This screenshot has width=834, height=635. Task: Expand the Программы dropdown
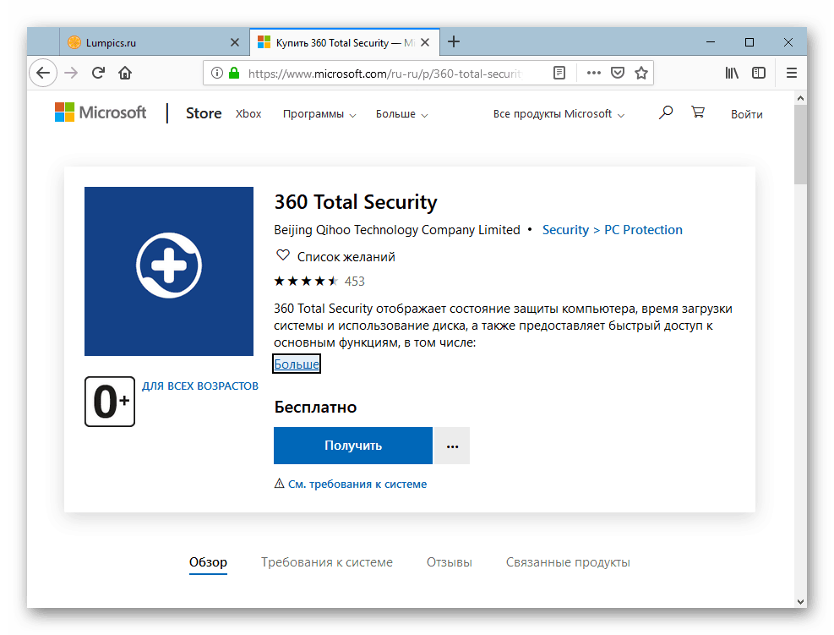pyautogui.click(x=319, y=114)
